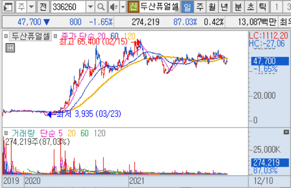The image size is (291, 188).
Task: Click the interval button labeled 1
Action: [x=276, y=7]
